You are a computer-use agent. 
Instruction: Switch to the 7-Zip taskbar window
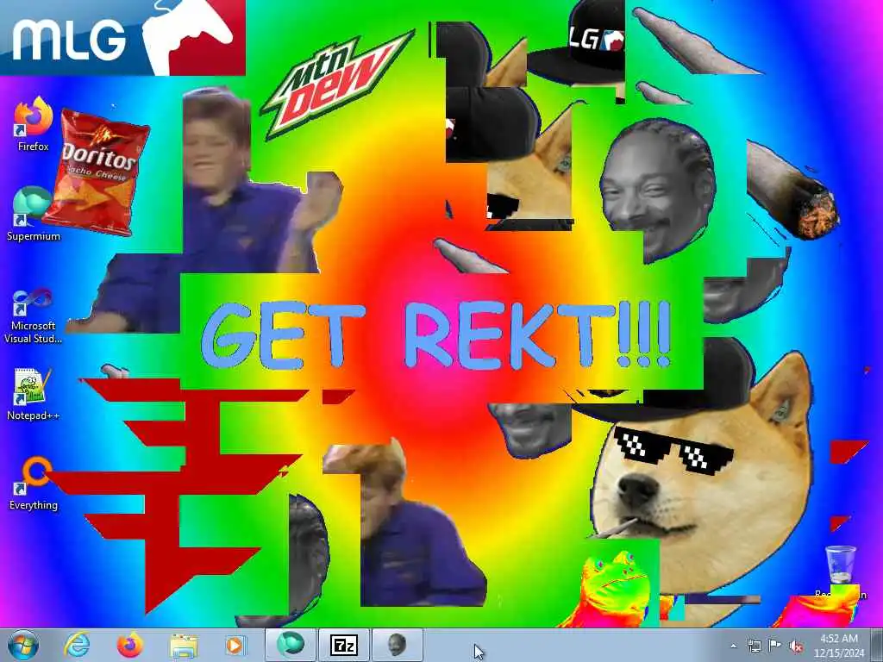343,645
